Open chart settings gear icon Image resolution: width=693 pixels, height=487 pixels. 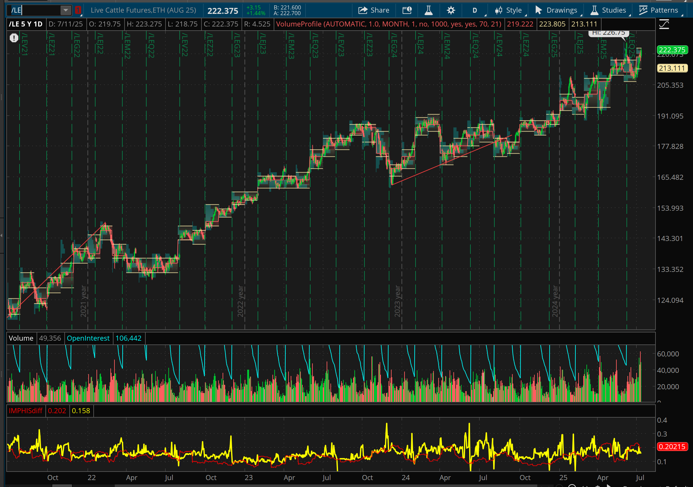click(451, 10)
